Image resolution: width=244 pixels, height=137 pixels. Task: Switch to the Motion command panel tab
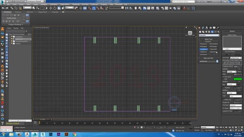(210, 28)
